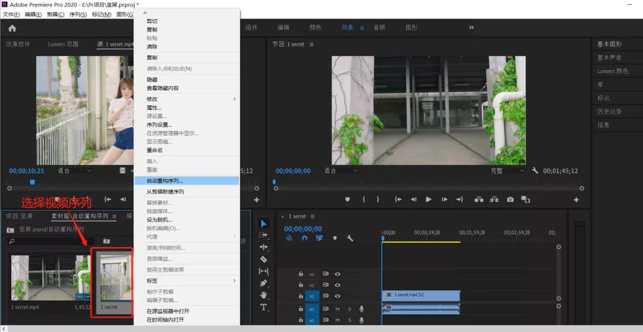Open timeline display settings wrench
643x332 pixels.
350,238
